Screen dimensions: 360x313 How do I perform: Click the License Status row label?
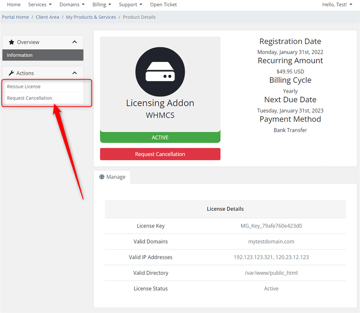[151, 289]
